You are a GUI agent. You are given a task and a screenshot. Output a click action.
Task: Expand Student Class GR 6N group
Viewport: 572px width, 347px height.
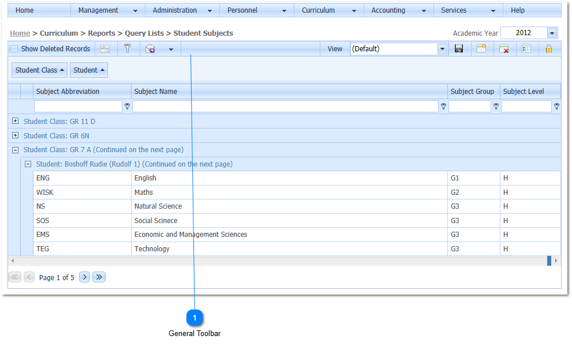tap(16, 135)
